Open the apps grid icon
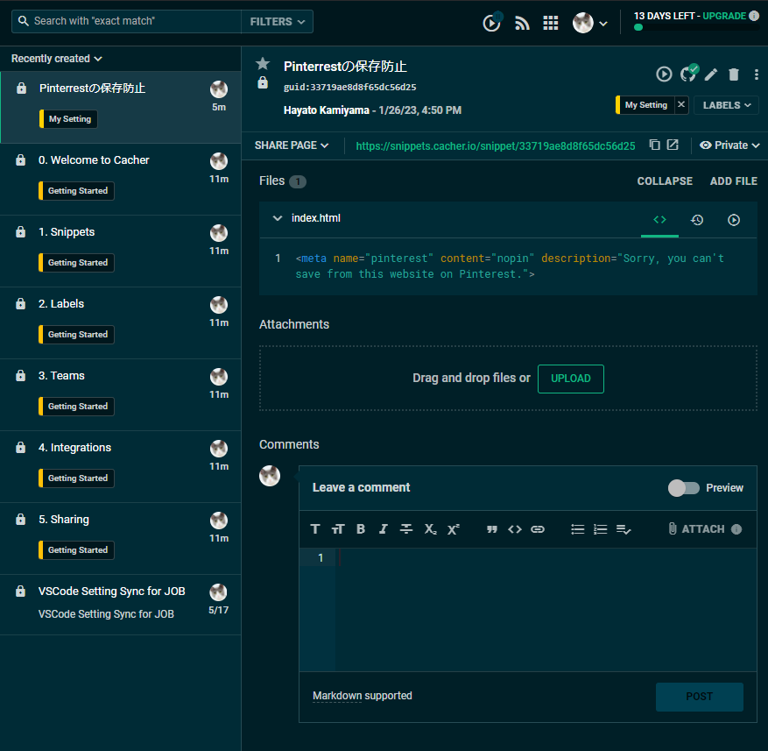 [551, 23]
